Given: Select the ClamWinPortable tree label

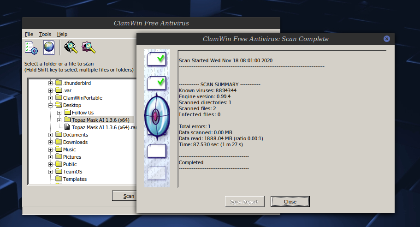Looking at the screenshot, I should [83, 98].
